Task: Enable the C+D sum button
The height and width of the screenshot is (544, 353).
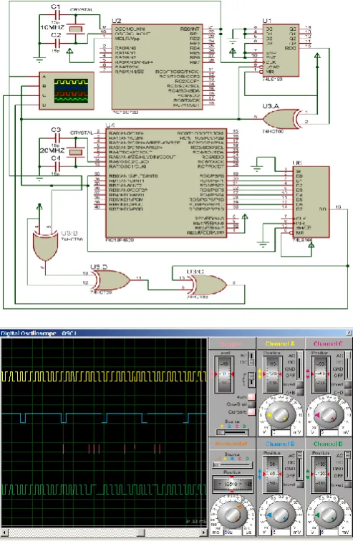Action: [349, 392]
